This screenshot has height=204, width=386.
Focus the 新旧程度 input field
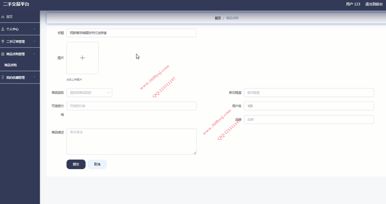[309, 93]
